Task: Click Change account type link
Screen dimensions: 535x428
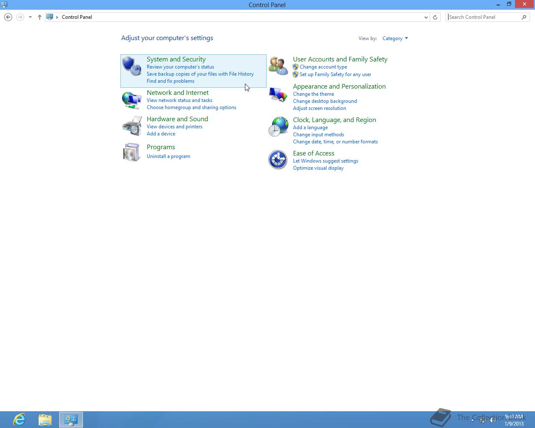Action: pos(323,67)
